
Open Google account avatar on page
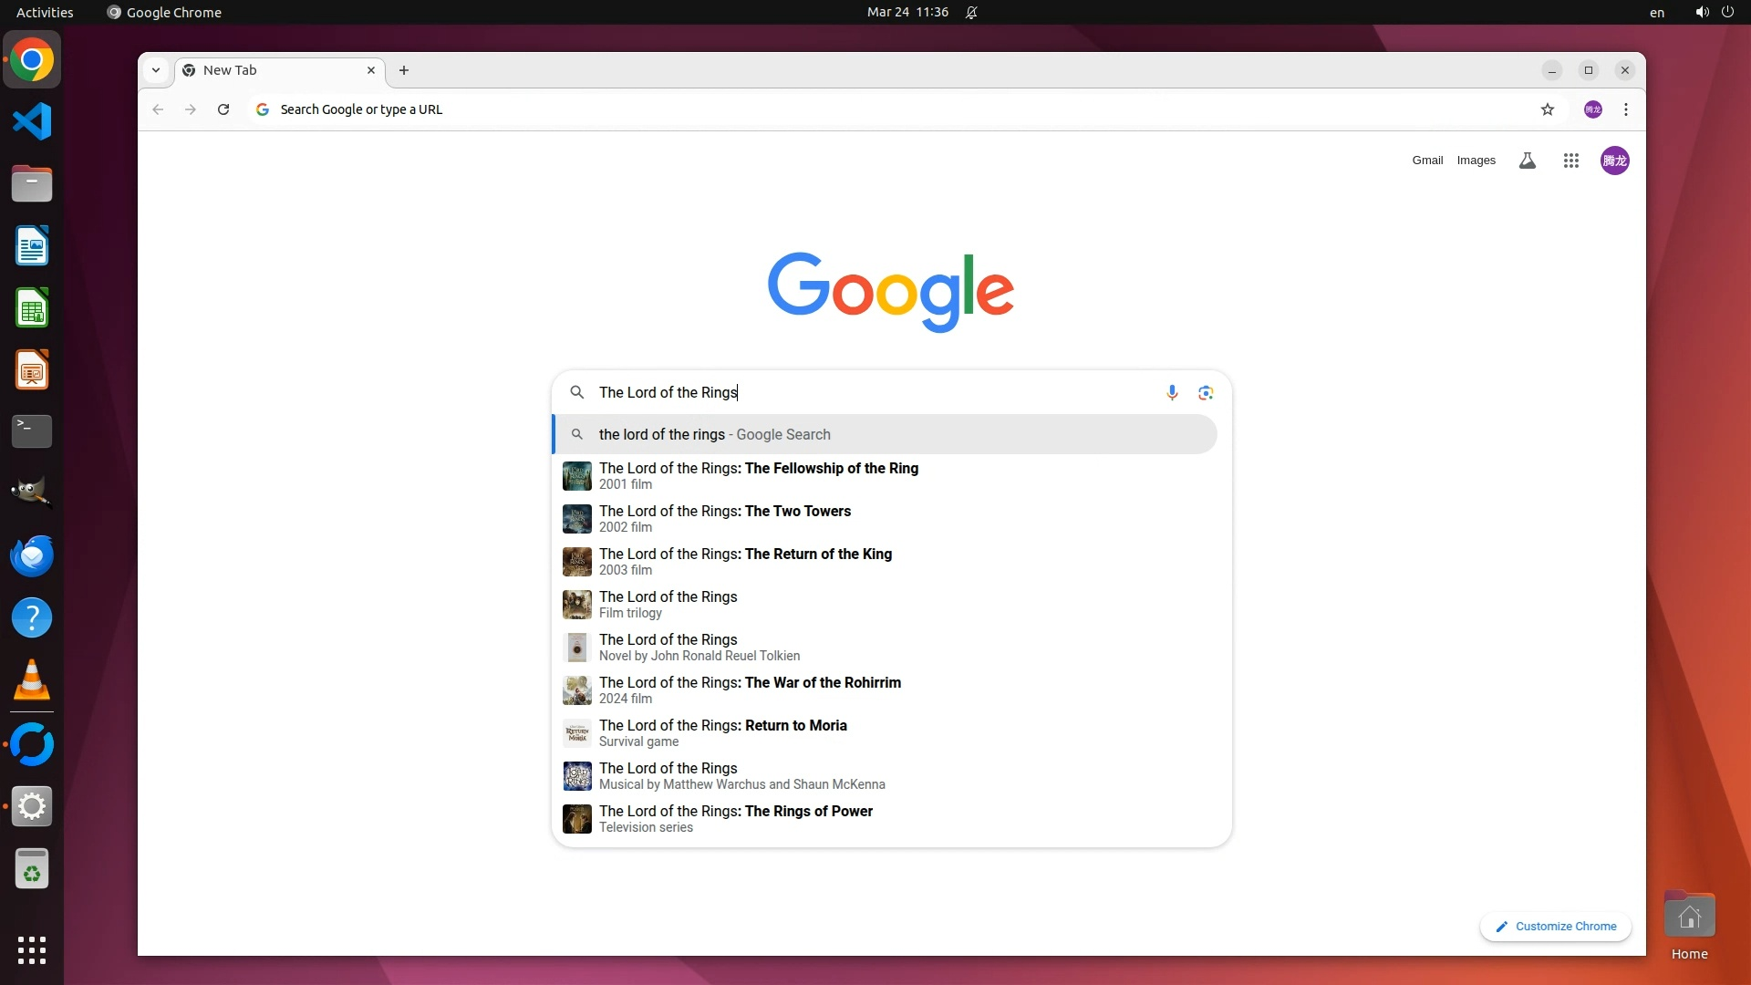click(1614, 161)
